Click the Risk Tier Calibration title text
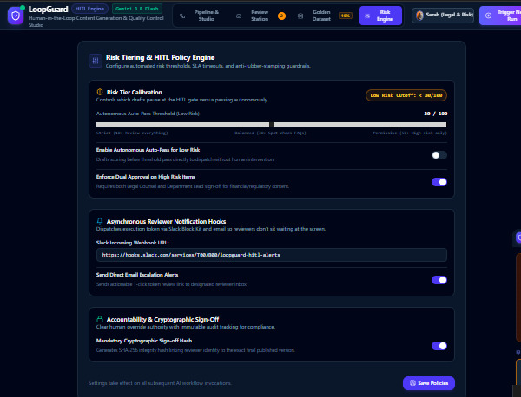521x397 pixels. click(x=135, y=92)
